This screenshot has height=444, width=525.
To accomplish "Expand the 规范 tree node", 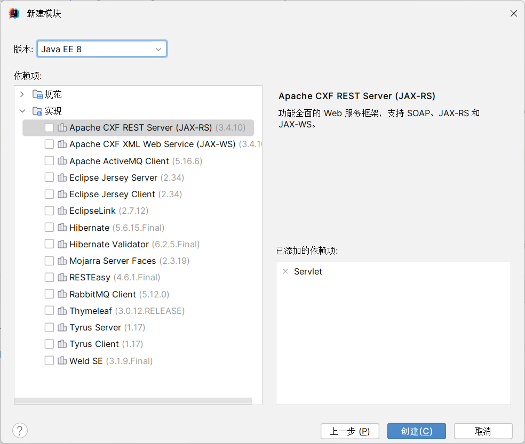I will 22,94.
